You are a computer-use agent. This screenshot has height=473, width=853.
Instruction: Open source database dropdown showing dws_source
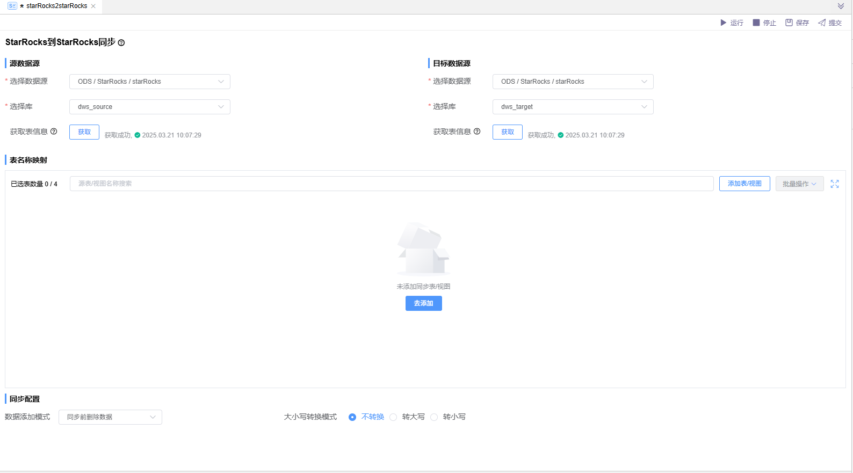pos(149,107)
